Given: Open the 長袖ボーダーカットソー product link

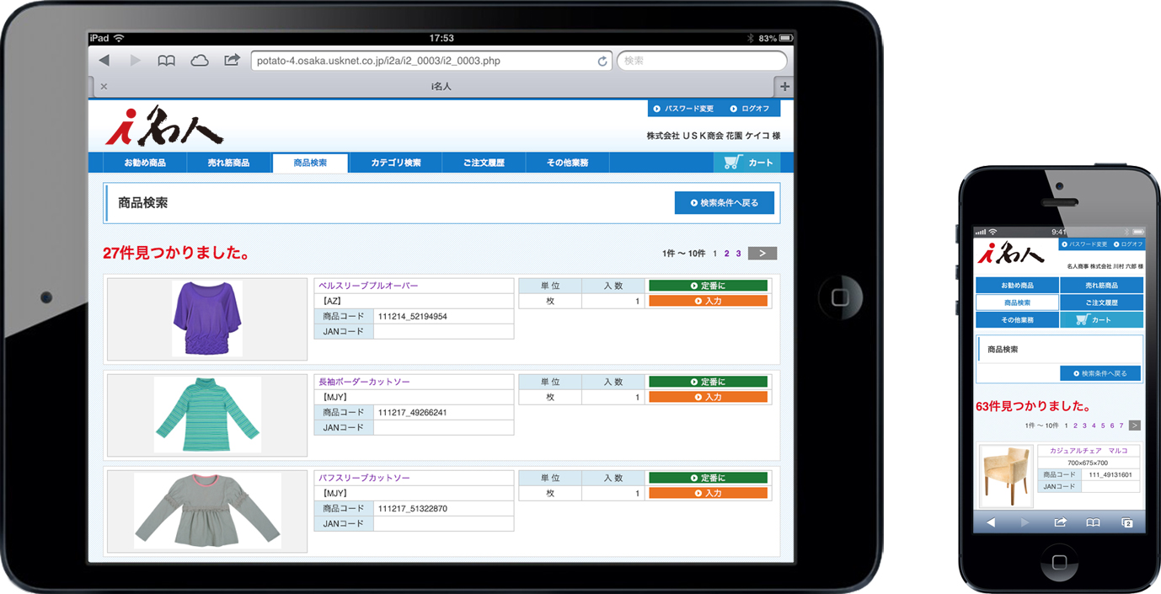Looking at the screenshot, I should (x=364, y=382).
